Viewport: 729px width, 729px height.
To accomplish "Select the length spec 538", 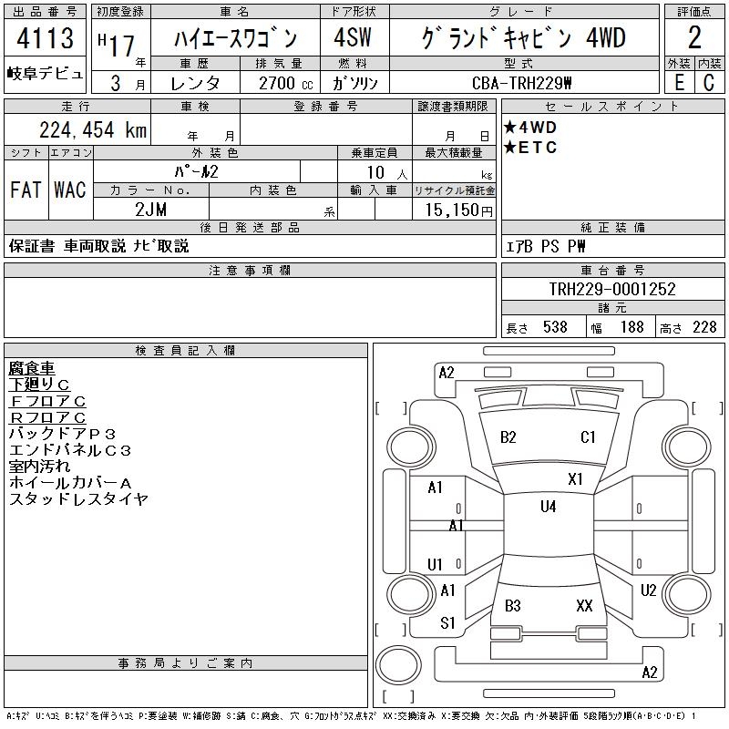I will pyautogui.click(x=555, y=327).
